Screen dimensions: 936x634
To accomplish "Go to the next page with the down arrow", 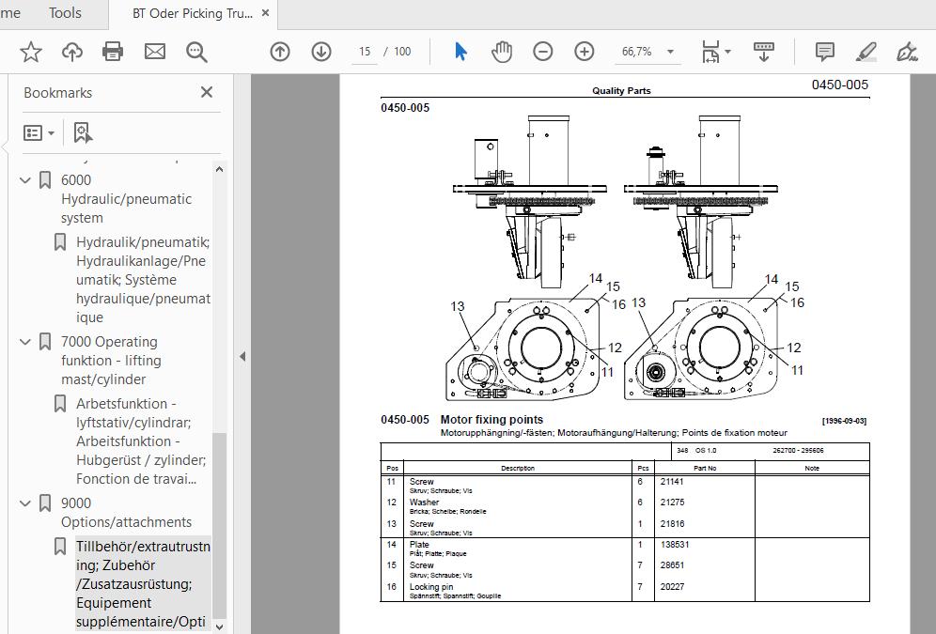I will (x=321, y=52).
